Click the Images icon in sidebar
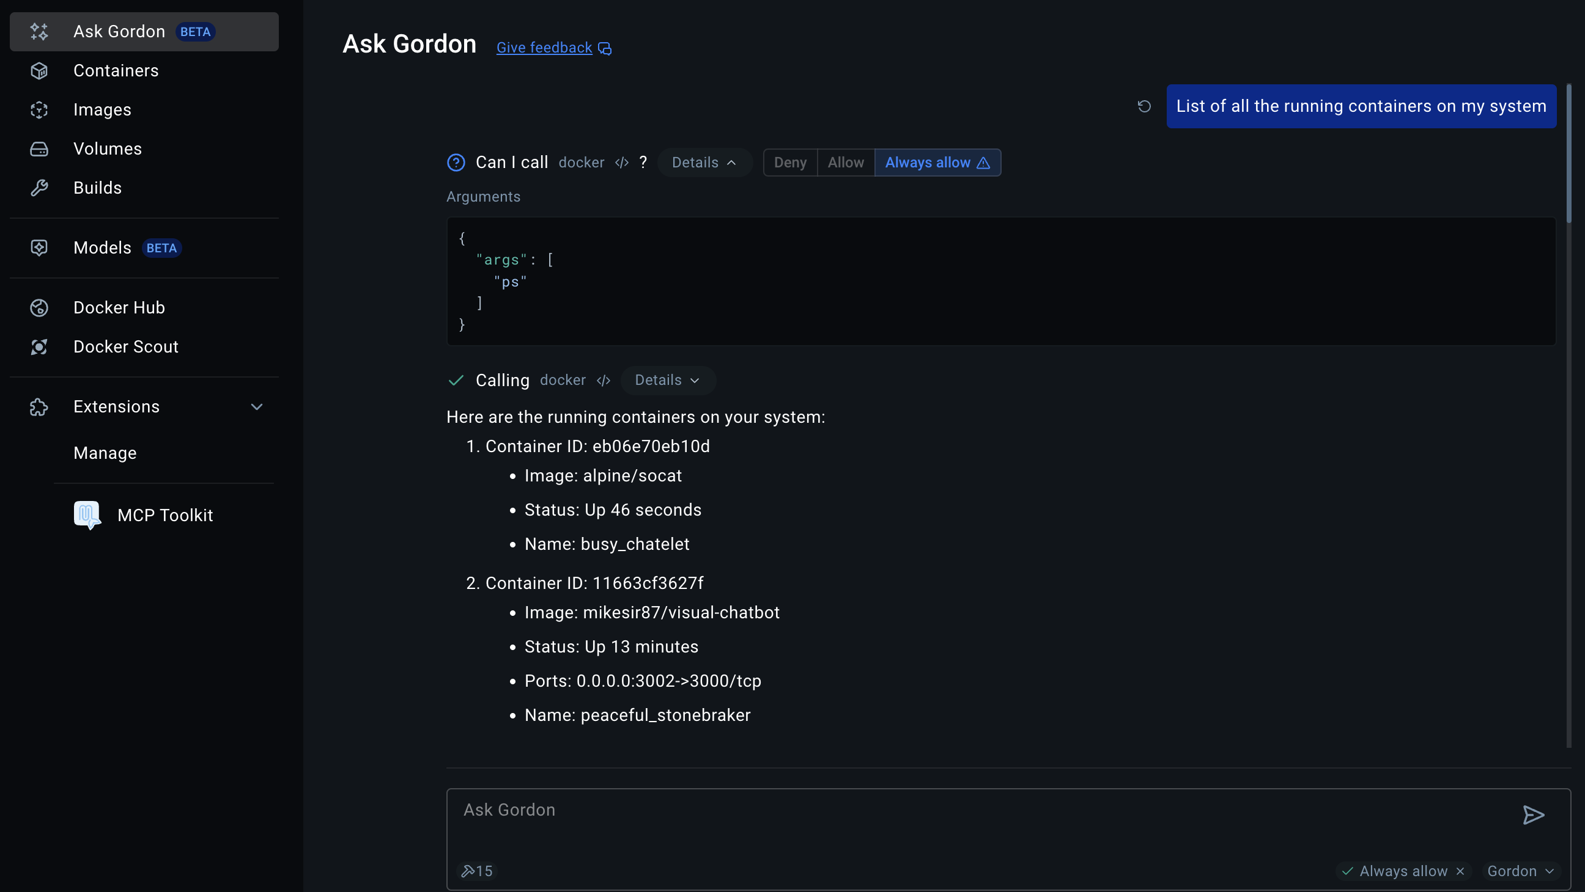 [39, 109]
